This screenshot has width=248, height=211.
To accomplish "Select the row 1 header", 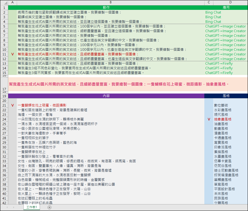I will tap(4, 8).
